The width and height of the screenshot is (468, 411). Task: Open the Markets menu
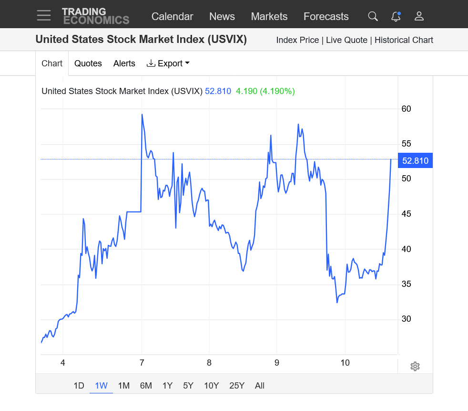click(269, 16)
